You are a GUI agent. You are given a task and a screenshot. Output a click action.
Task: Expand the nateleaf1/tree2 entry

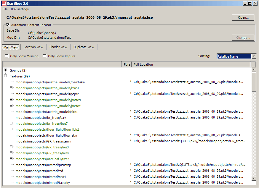[x=11, y=159]
